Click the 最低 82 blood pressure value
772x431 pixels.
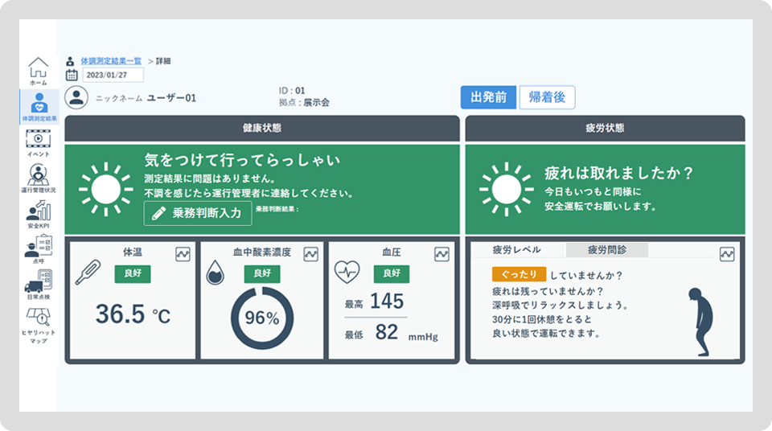[372, 332]
